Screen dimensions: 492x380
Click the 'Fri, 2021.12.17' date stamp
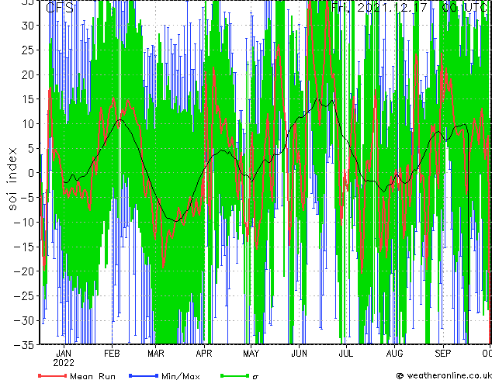tap(379, 7)
